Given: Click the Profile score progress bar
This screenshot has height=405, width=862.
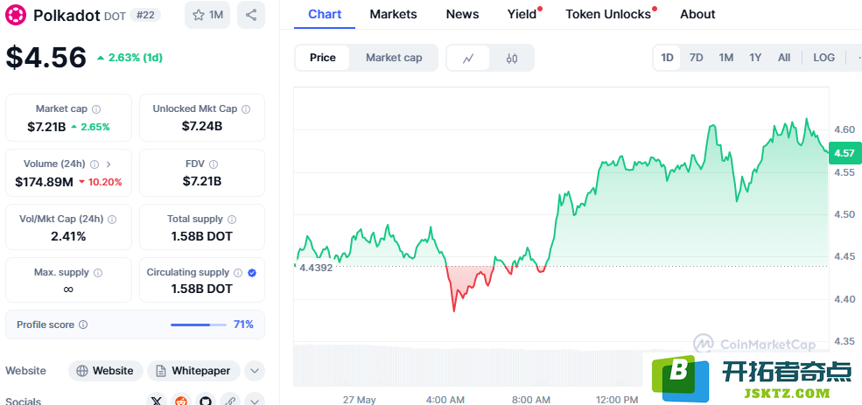Looking at the screenshot, I should coord(199,325).
